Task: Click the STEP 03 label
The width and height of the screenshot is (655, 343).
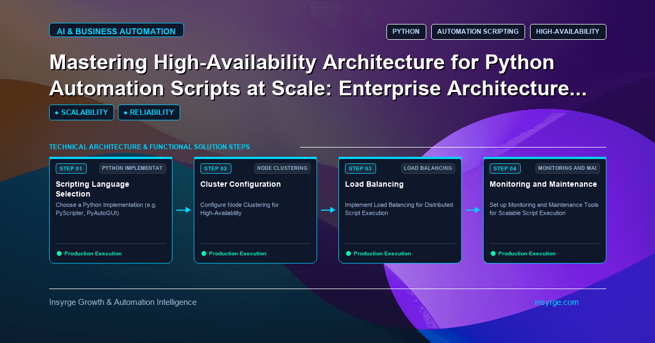Action: pos(361,168)
